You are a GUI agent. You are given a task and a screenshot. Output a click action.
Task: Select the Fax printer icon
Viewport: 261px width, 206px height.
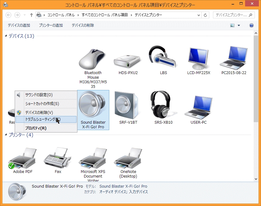pos(58,158)
